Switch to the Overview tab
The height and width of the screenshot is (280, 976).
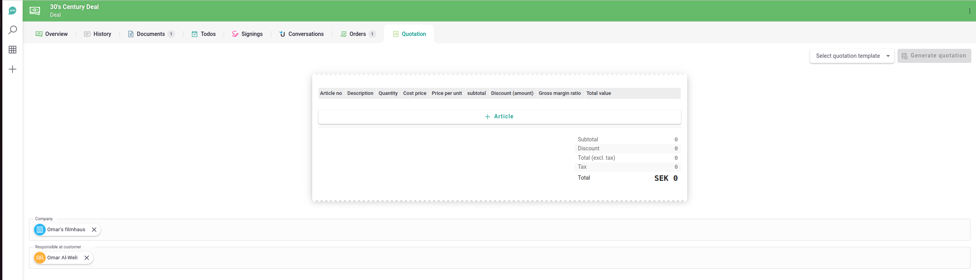pos(52,34)
